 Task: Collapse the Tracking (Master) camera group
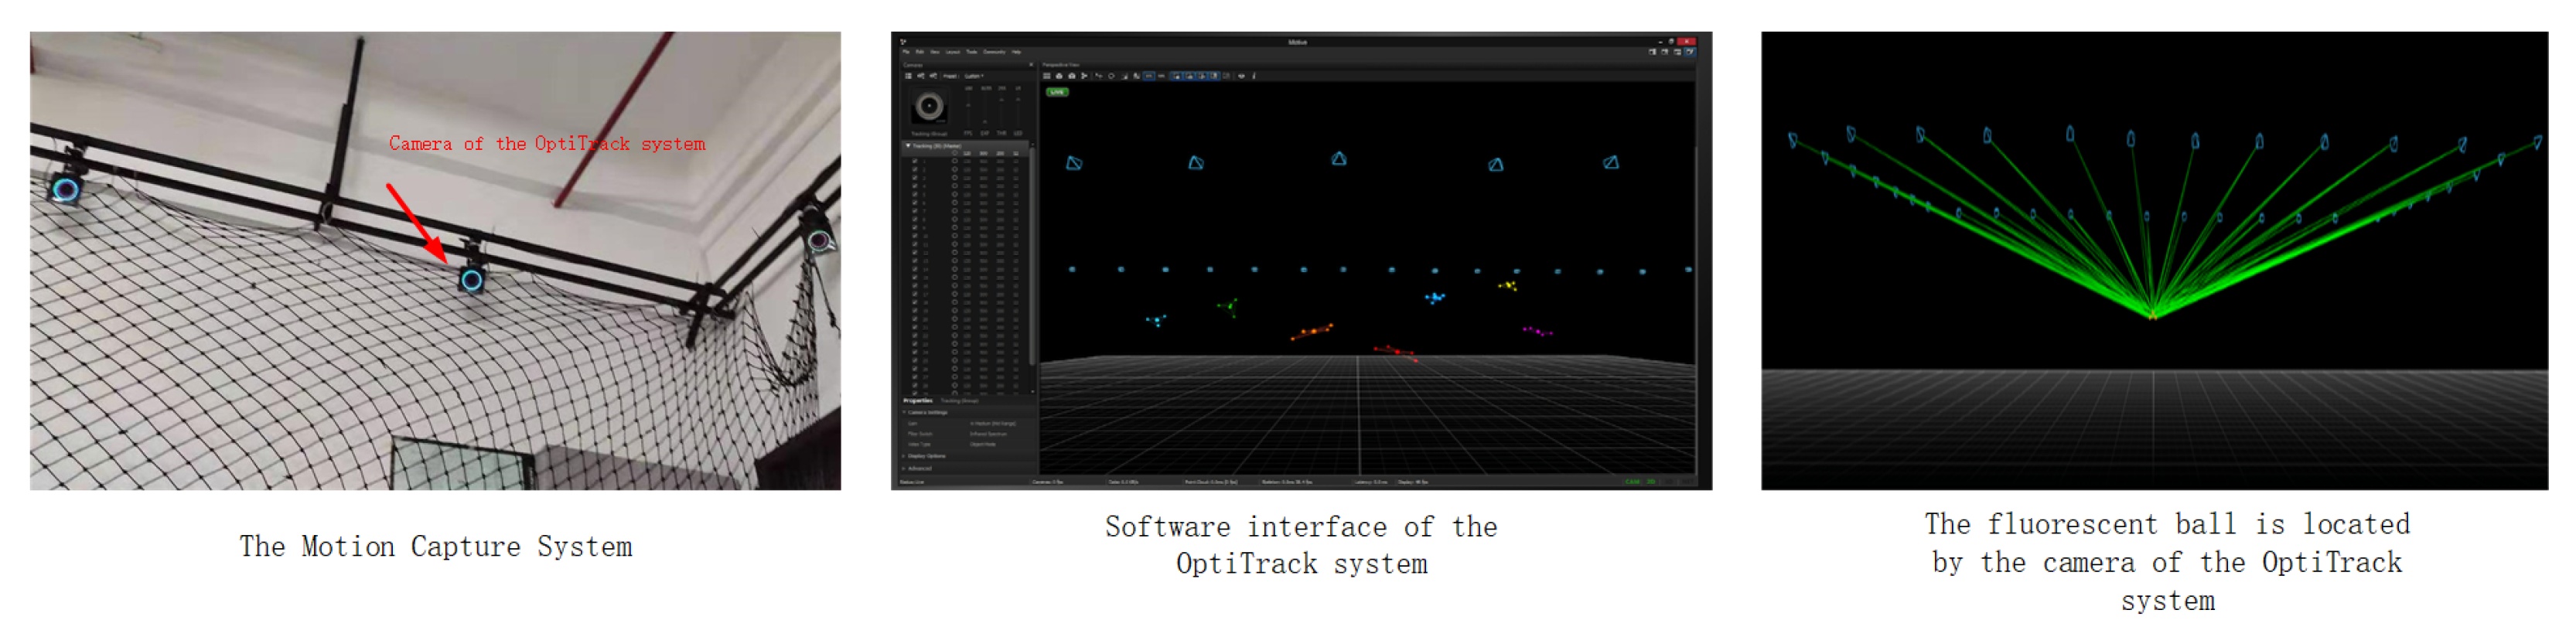[908, 146]
